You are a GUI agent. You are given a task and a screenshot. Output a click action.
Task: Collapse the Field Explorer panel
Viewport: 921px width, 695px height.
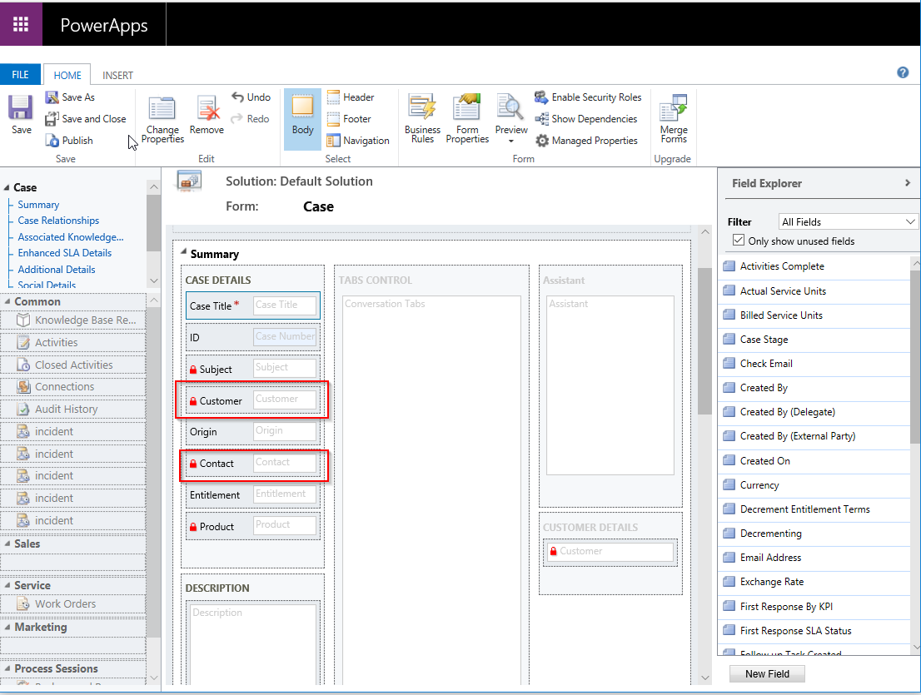coord(908,183)
